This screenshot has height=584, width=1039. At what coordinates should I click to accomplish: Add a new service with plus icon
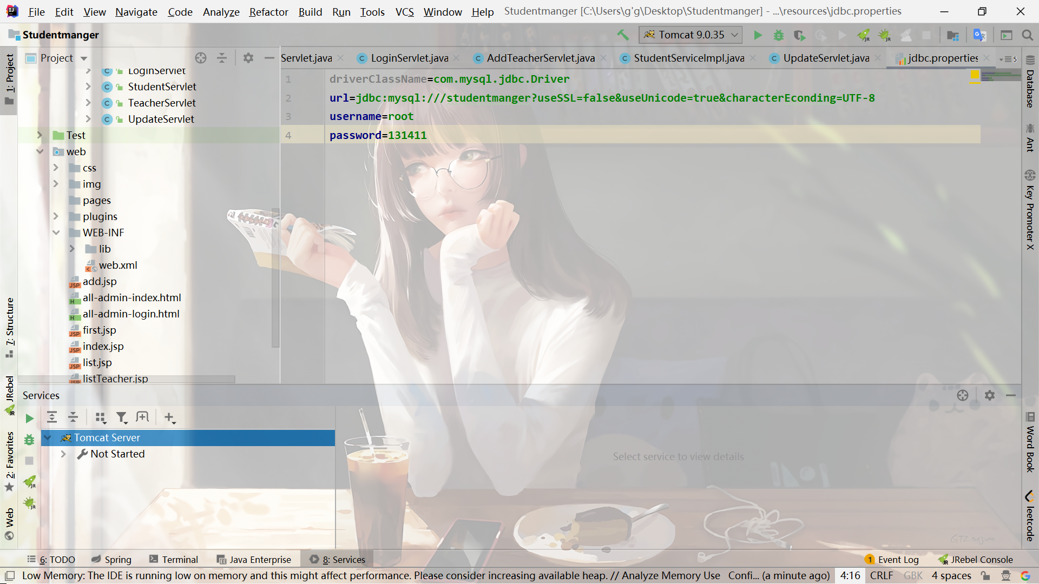[x=169, y=417]
